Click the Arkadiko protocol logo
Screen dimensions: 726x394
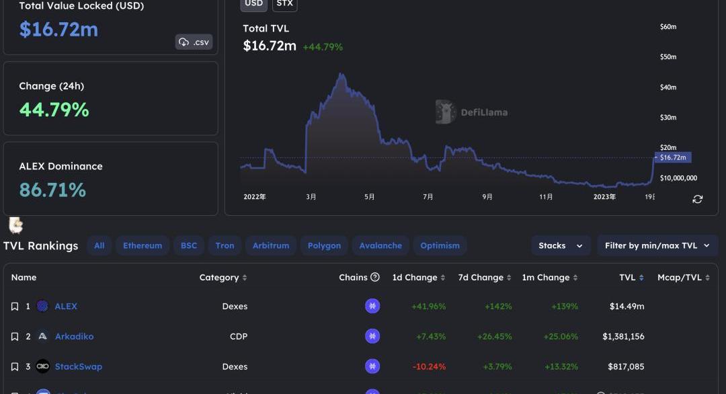coord(42,336)
